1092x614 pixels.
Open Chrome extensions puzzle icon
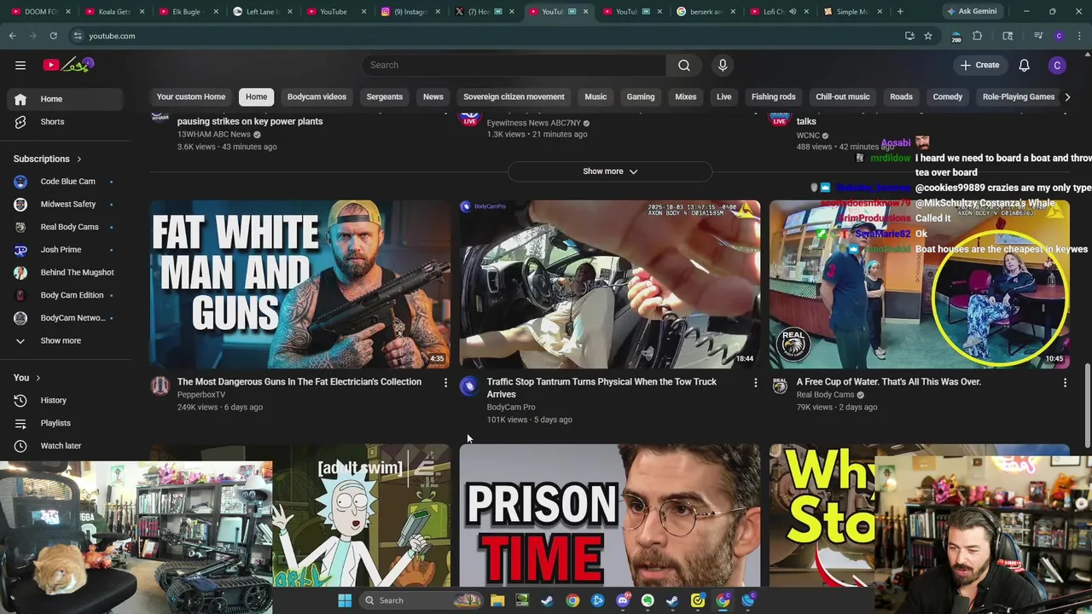978,36
